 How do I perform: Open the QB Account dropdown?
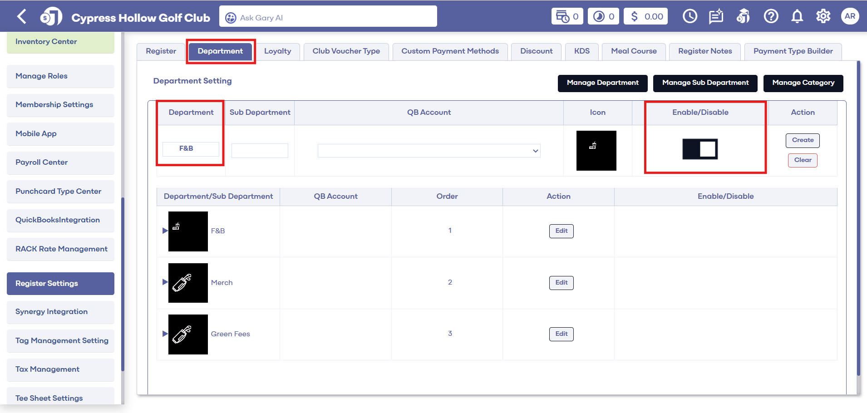point(429,151)
